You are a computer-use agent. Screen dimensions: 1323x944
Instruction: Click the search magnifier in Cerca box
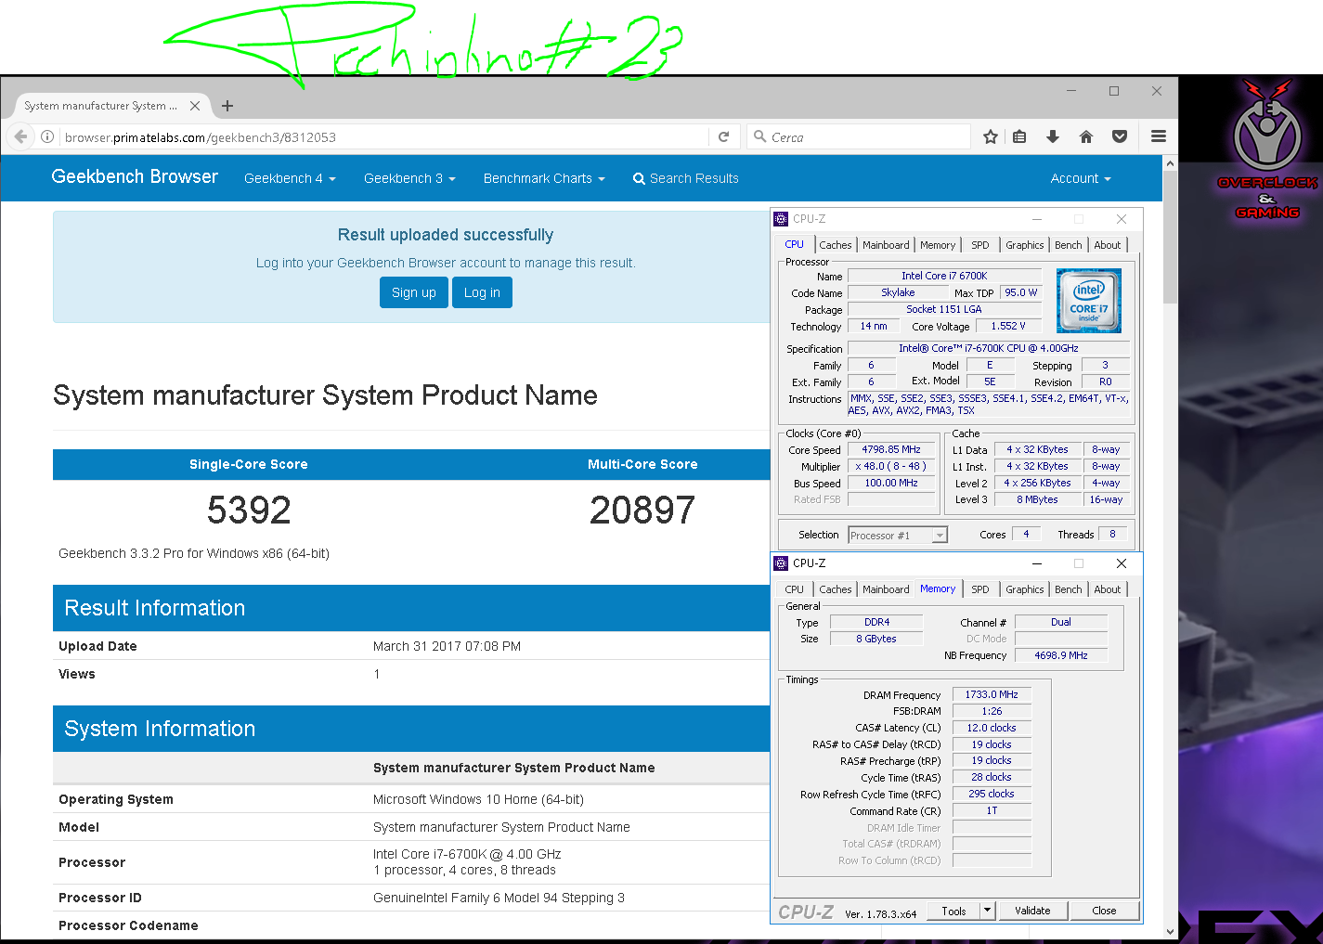click(760, 136)
